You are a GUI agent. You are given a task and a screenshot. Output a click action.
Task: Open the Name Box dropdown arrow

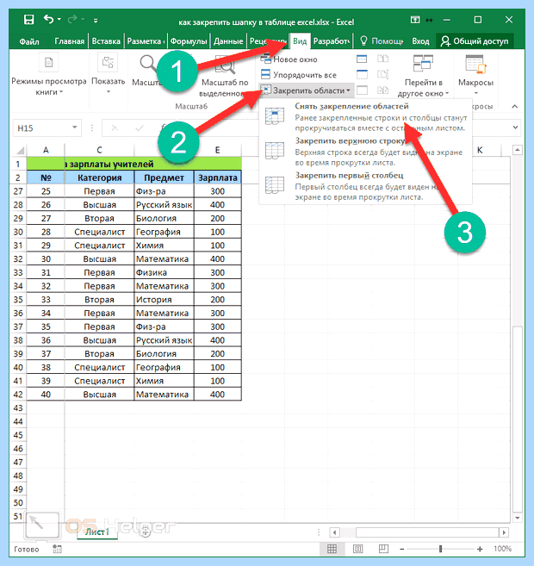pyautogui.click(x=75, y=128)
